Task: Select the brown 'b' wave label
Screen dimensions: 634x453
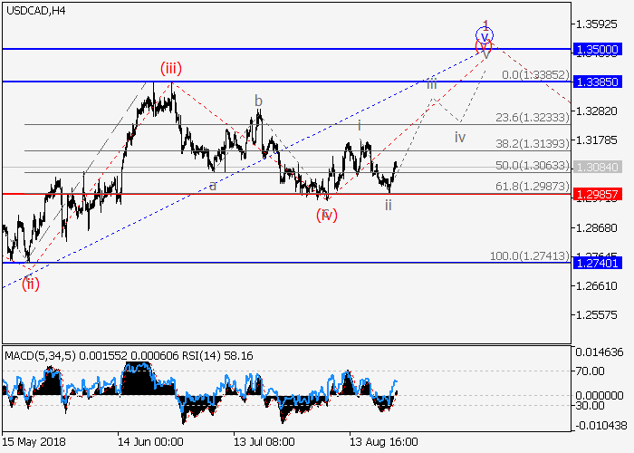Action: pos(258,101)
